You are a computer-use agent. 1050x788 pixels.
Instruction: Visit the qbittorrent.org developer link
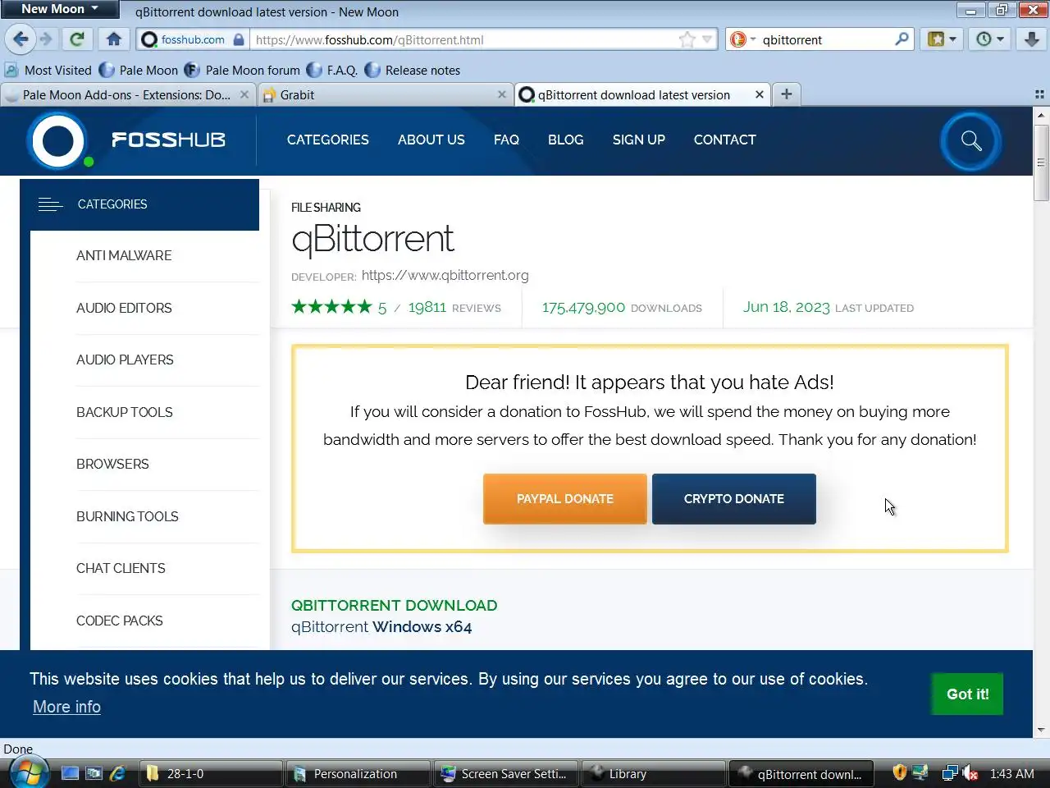(445, 276)
